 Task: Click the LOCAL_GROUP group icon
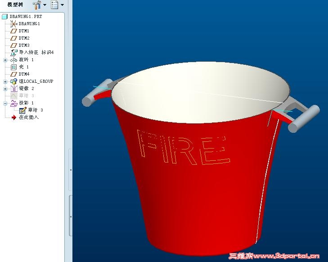click(x=14, y=81)
